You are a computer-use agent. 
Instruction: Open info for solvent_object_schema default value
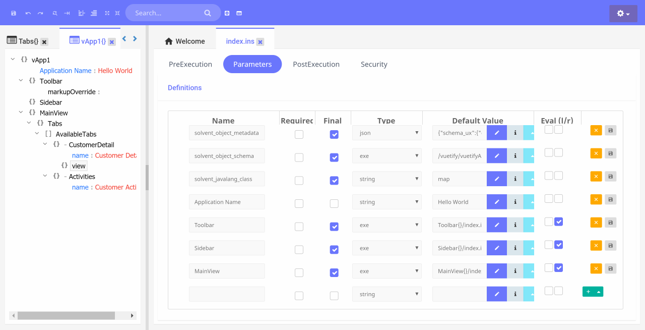tap(515, 156)
